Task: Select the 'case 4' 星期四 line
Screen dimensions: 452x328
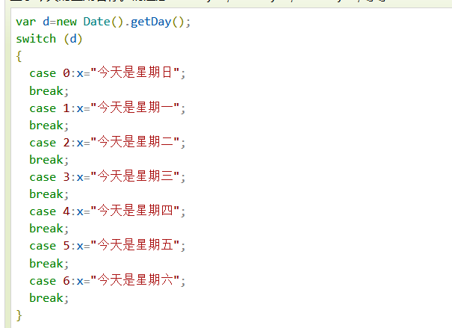Action: (x=108, y=211)
